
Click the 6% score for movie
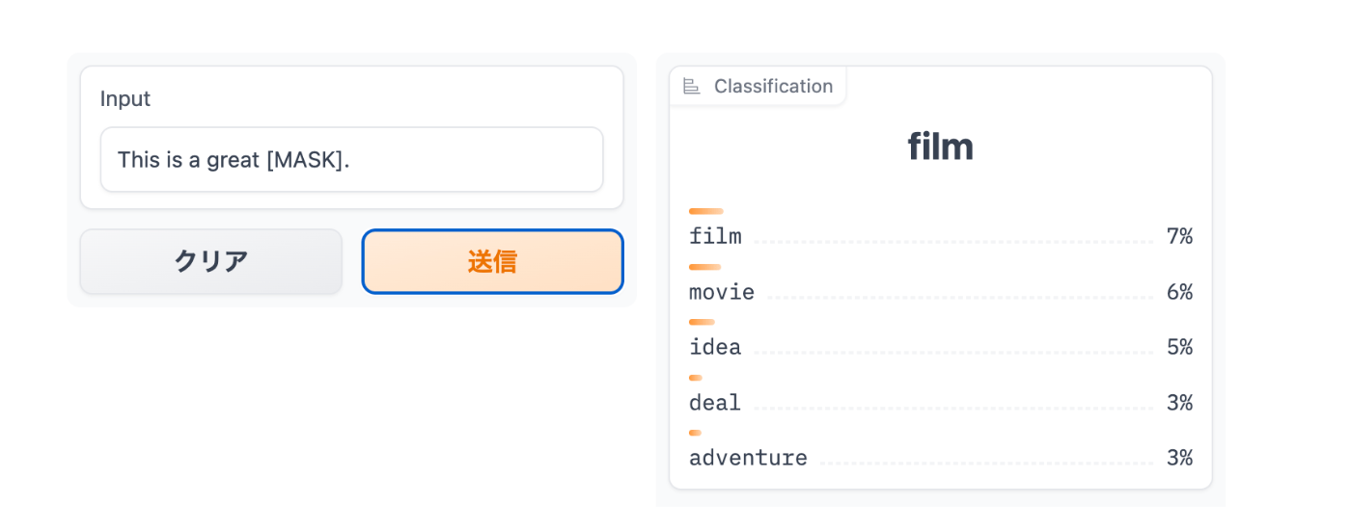1179,292
